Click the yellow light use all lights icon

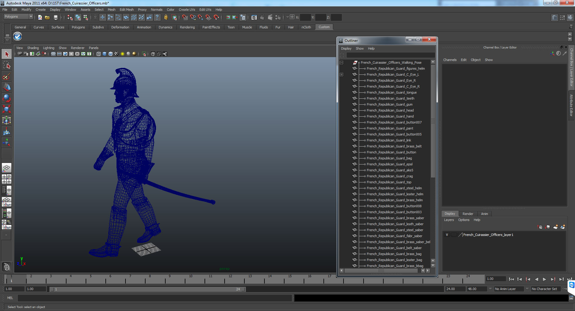click(122, 54)
